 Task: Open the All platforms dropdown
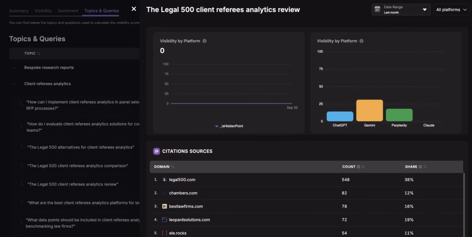451,10
